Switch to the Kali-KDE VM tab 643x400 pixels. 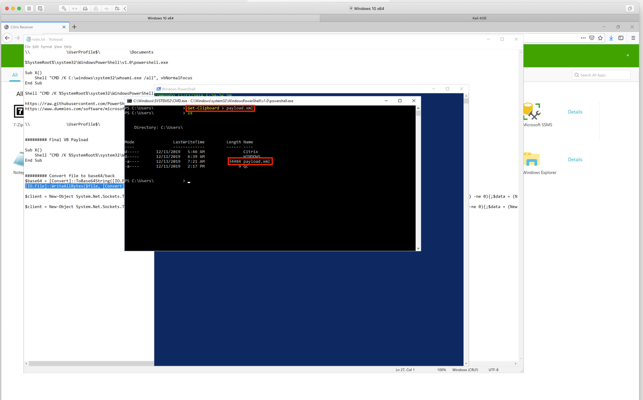pos(479,18)
